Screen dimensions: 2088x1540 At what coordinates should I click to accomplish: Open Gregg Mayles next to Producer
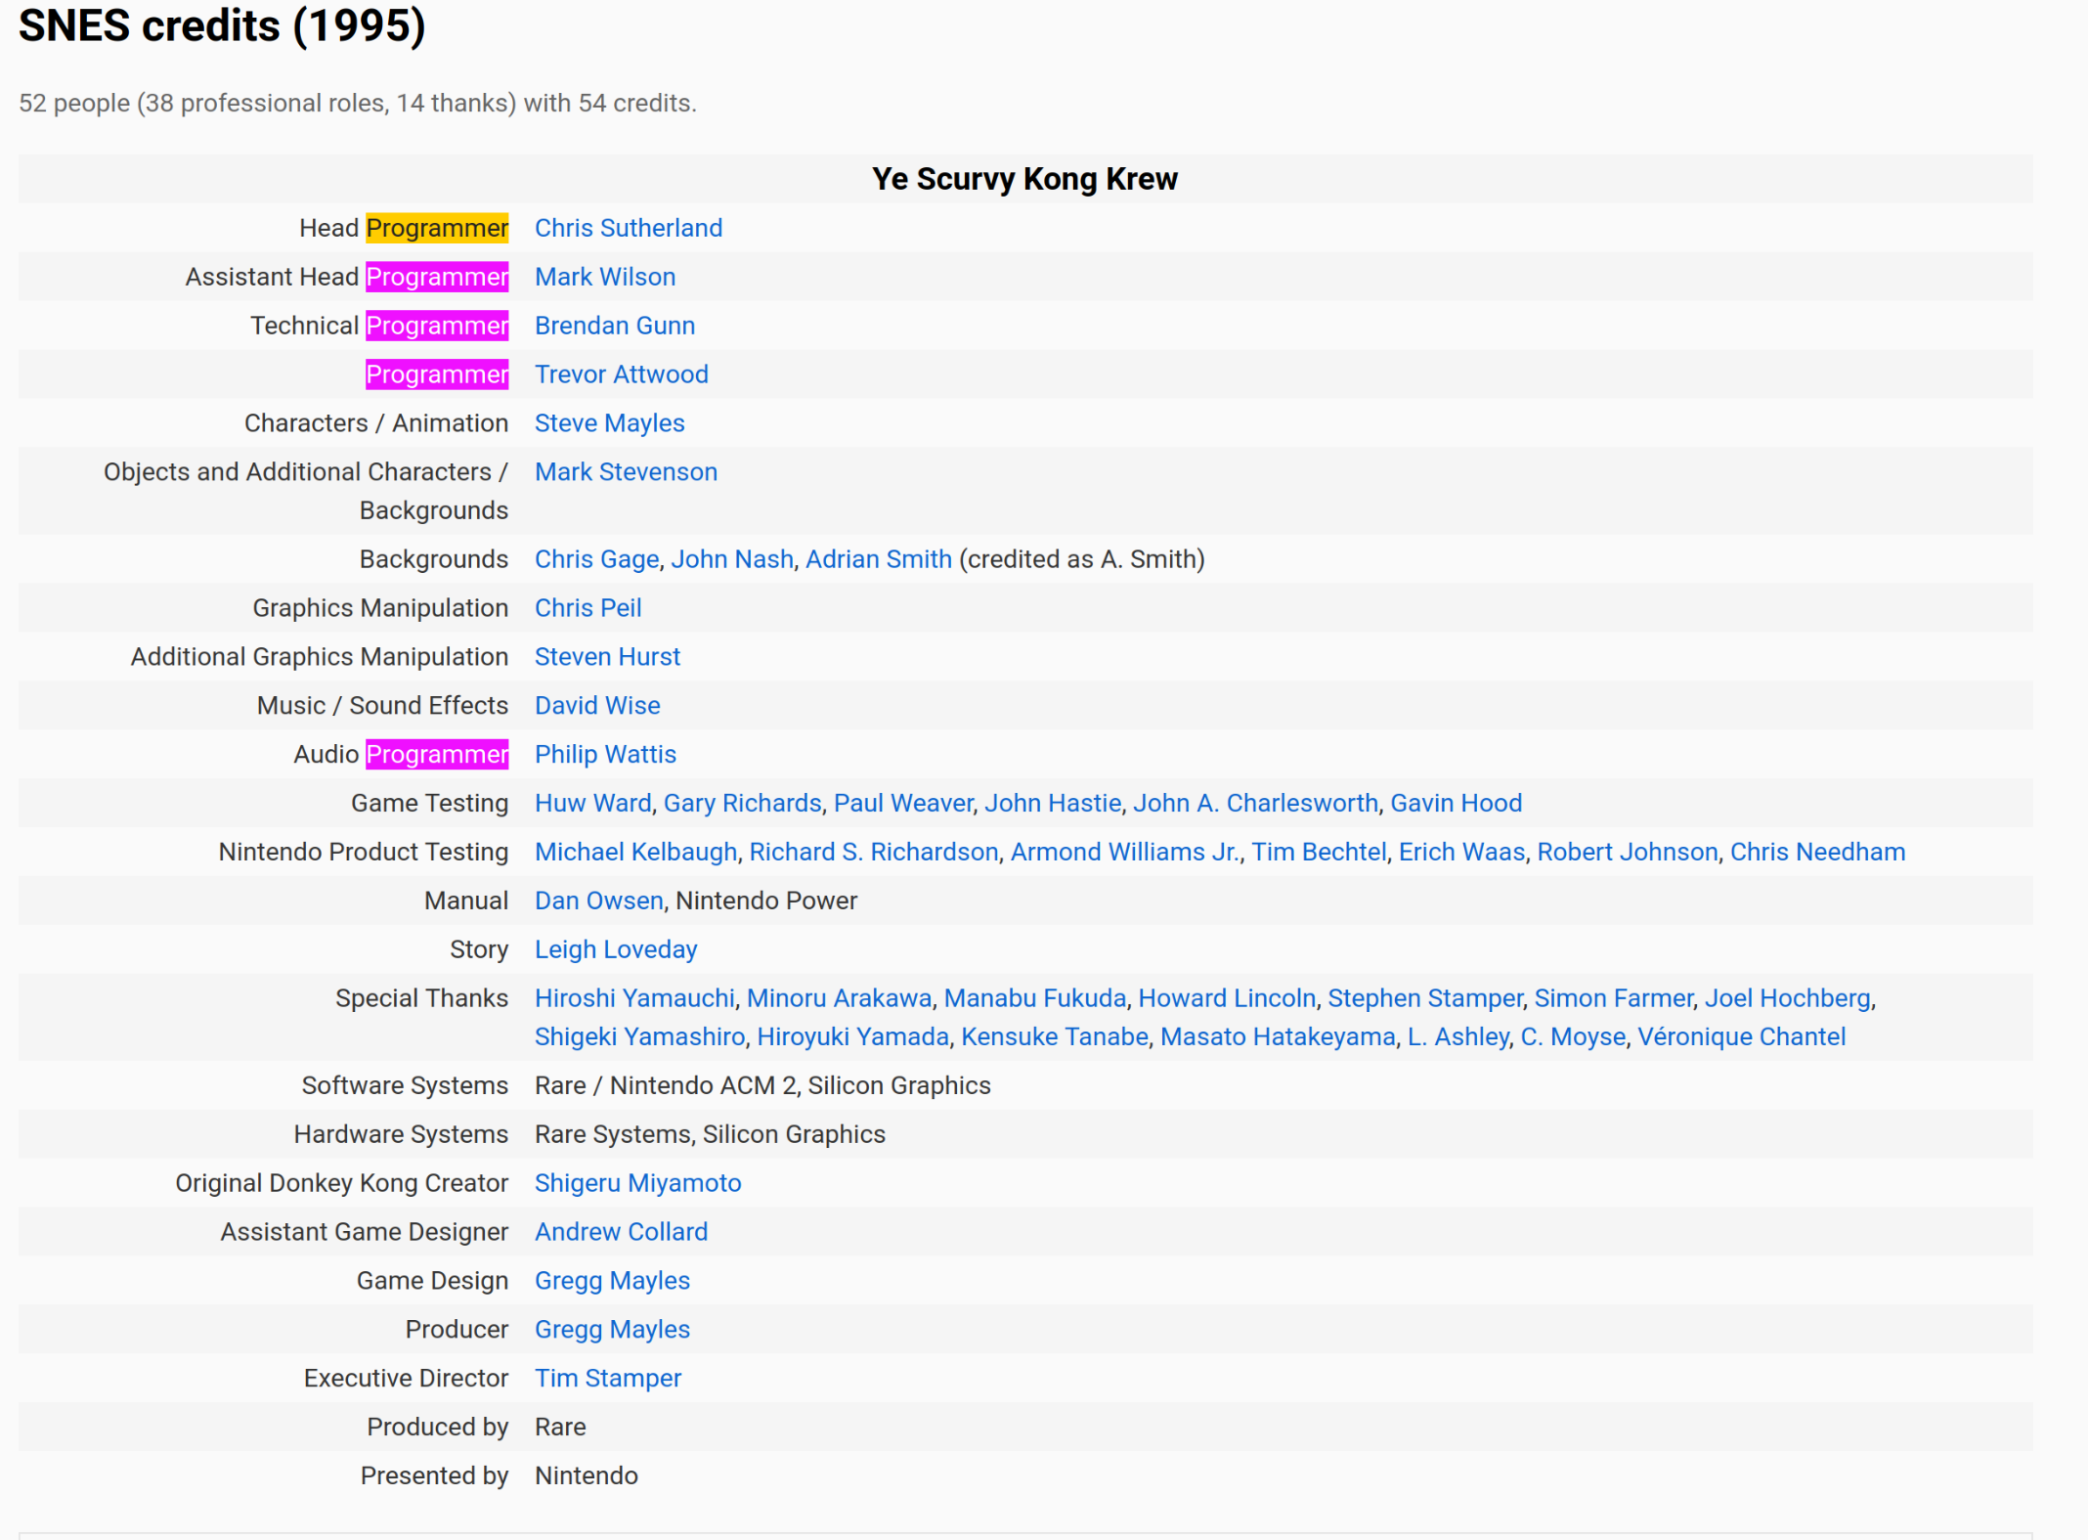(612, 1330)
